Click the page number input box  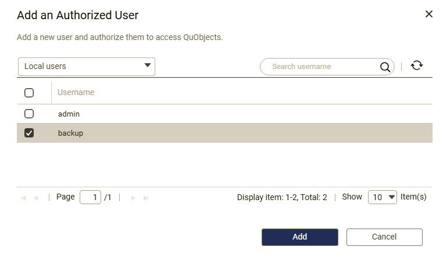pos(91,197)
